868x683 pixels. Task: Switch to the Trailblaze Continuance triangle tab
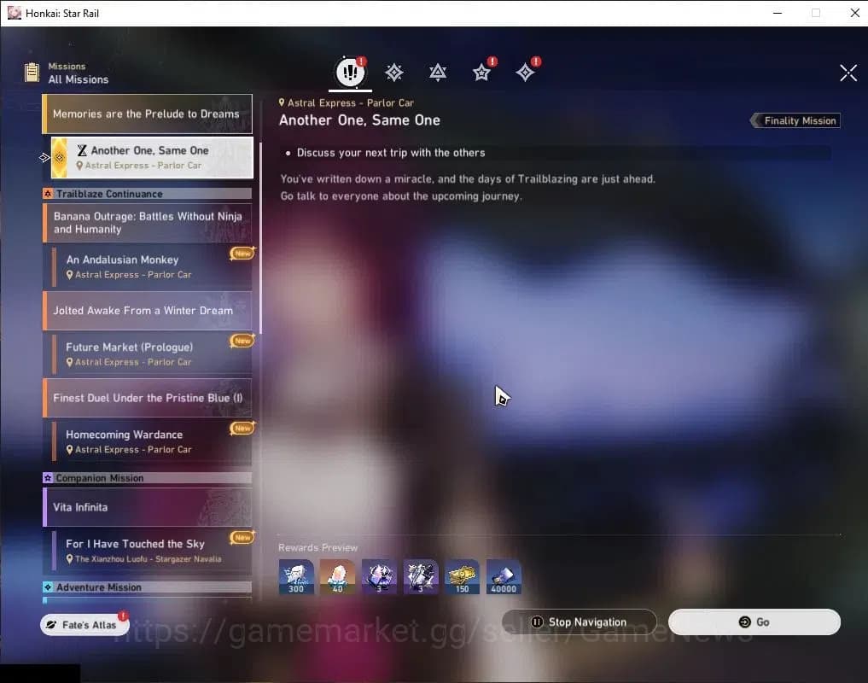point(438,72)
